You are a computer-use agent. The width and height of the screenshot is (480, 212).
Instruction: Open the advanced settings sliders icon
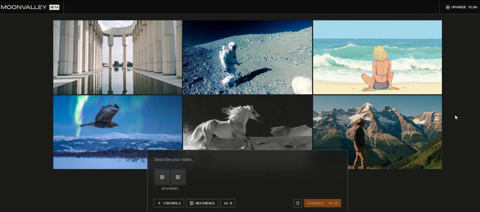pyautogui.click(x=298, y=203)
